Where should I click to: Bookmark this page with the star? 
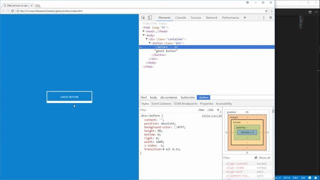pos(266,11)
